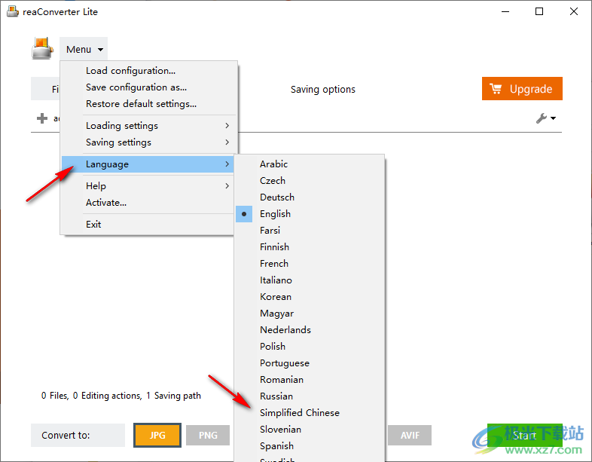
Task: Select English language option
Action: click(310, 214)
